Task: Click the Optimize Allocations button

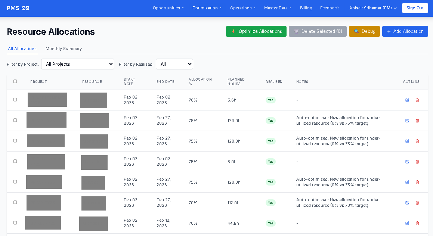Action: click(256, 31)
